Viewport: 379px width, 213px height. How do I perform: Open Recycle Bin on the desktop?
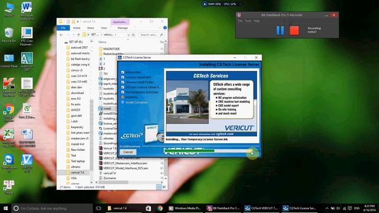[9, 35]
